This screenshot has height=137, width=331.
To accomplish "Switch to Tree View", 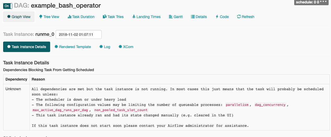I will click(x=49, y=17).
